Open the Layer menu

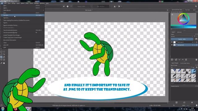point(18,3)
